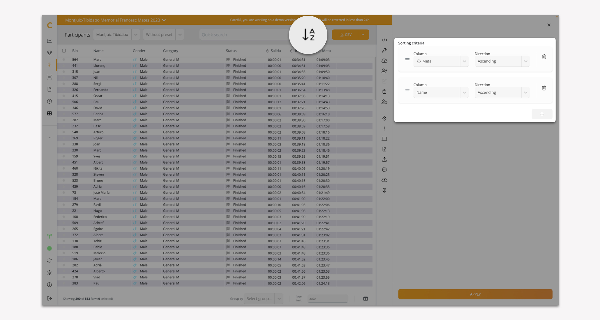Click the Row limit auto field
The height and width of the screenshot is (320, 600).
coord(327,298)
